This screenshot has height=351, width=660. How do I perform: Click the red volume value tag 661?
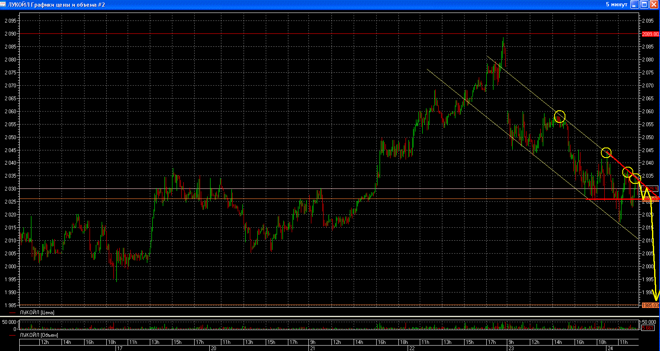pos(648,328)
